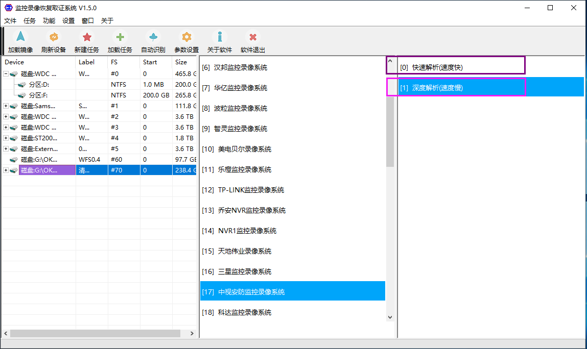Open the 功能 menu
The height and width of the screenshot is (349, 587).
tap(49, 21)
